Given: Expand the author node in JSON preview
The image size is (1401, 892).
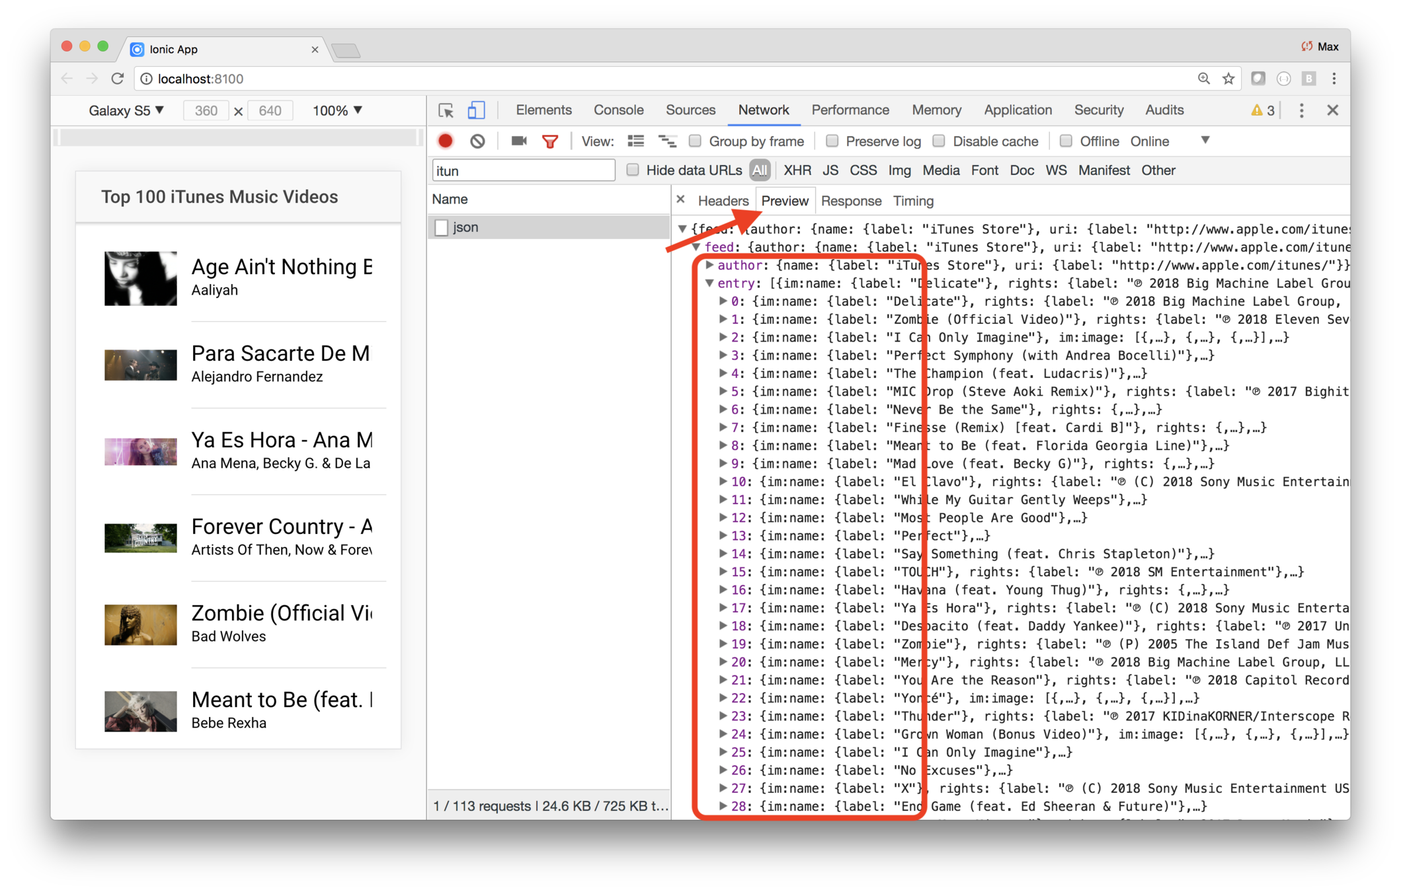Looking at the screenshot, I should (709, 265).
